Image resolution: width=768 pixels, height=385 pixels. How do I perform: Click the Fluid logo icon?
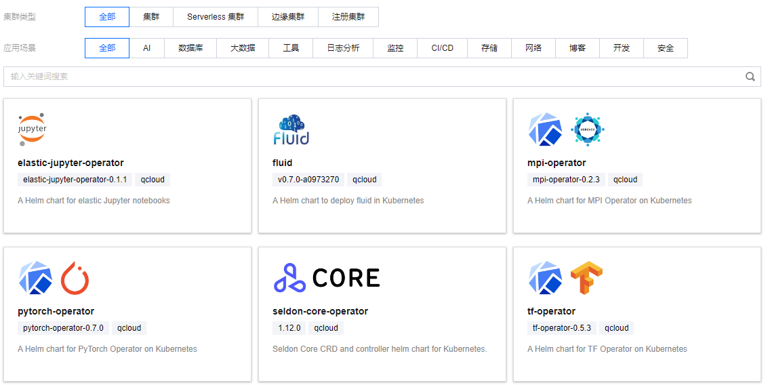[x=291, y=130]
